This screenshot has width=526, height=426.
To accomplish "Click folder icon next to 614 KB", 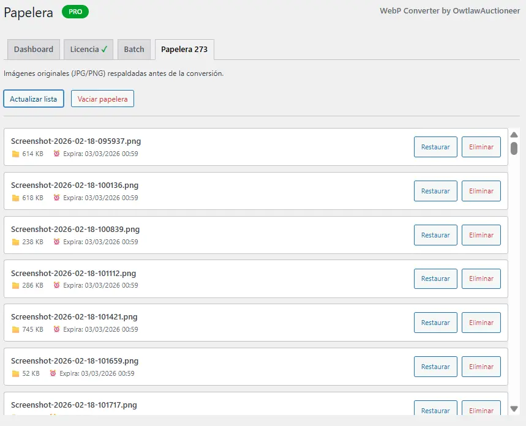I will tap(15, 154).
